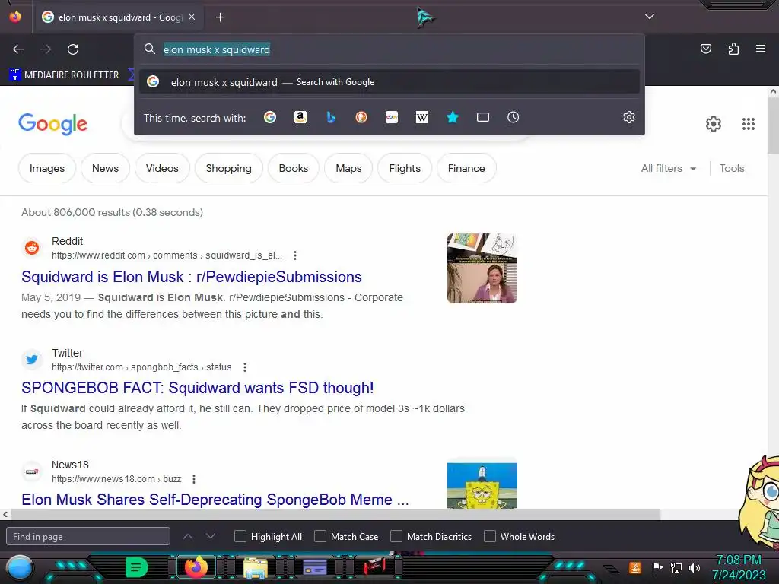The image size is (779, 584).
Task: Switch to the Flights filter
Action: [405, 168]
